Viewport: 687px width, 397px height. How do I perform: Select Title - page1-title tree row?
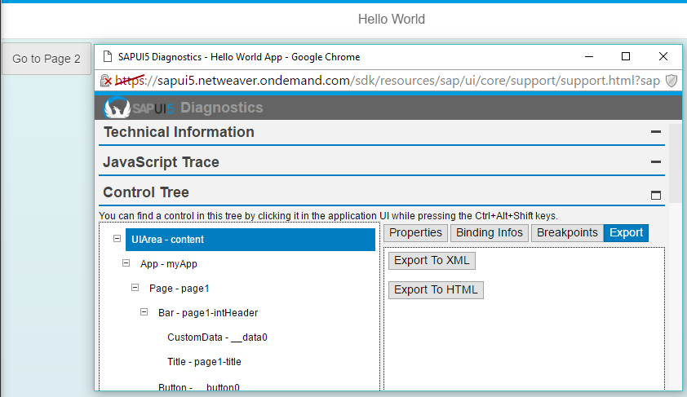204,362
